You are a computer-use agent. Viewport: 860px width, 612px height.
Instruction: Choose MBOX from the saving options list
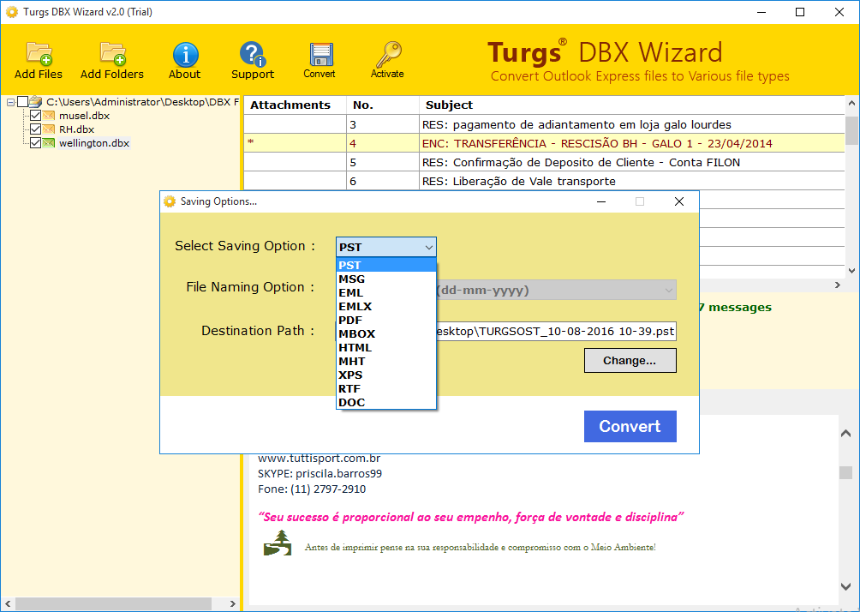(x=386, y=333)
